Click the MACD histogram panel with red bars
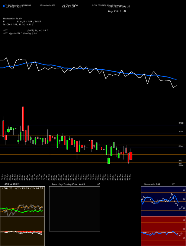The width and height of the screenshot is (186, 246). click(22, 231)
